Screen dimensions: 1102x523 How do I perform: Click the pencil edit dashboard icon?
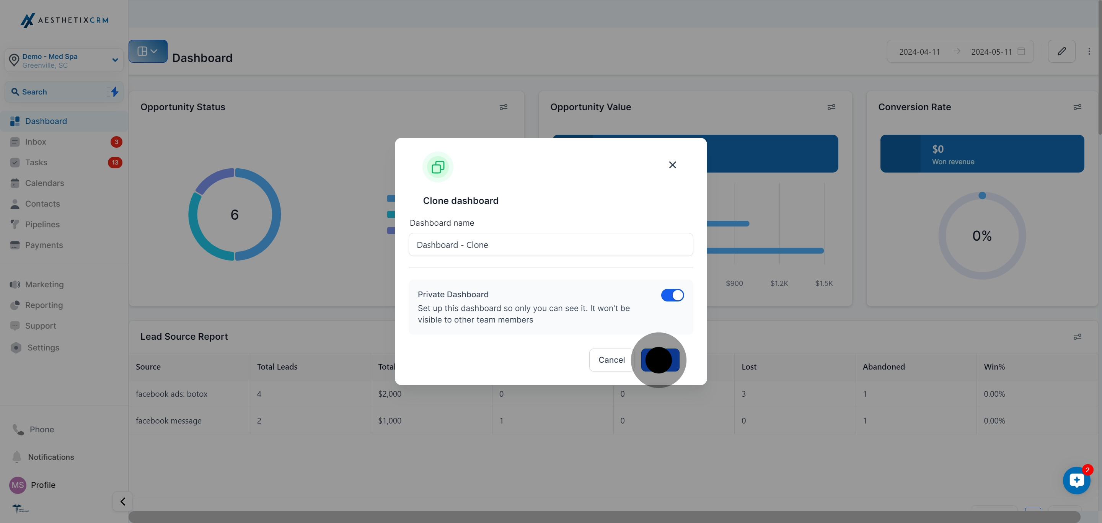[x=1061, y=51]
